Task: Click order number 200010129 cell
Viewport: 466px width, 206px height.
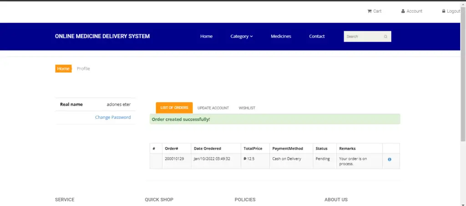Action: pos(177,161)
